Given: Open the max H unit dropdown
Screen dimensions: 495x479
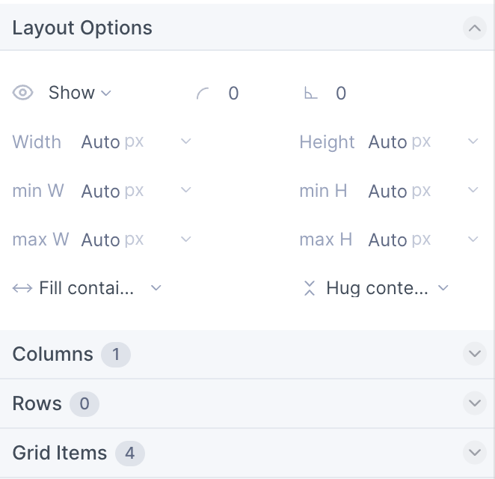Looking at the screenshot, I should [x=473, y=239].
